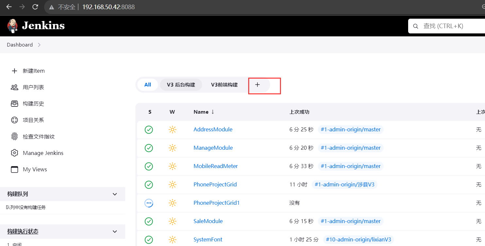485x246 pixels.
Task: Reload the page with refresh icon
Action: [35, 7]
